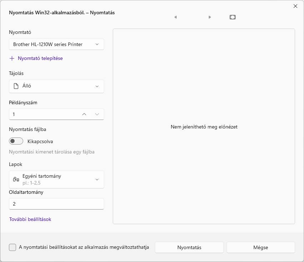Go to next preview page arrow
This screenshot has height=262, width=304.
point(210,17)
